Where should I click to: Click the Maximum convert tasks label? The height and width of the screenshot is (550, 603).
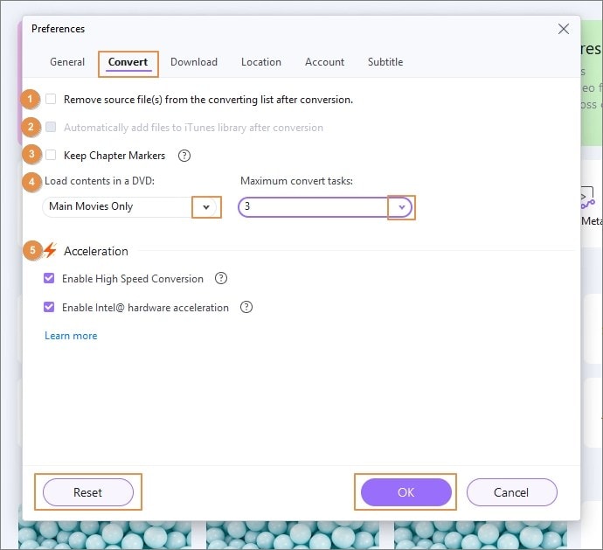(x=296, y=181)
